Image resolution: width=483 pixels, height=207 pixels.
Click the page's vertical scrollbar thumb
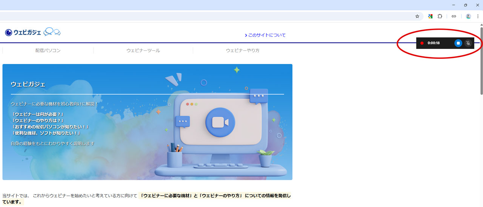point(481,60)
